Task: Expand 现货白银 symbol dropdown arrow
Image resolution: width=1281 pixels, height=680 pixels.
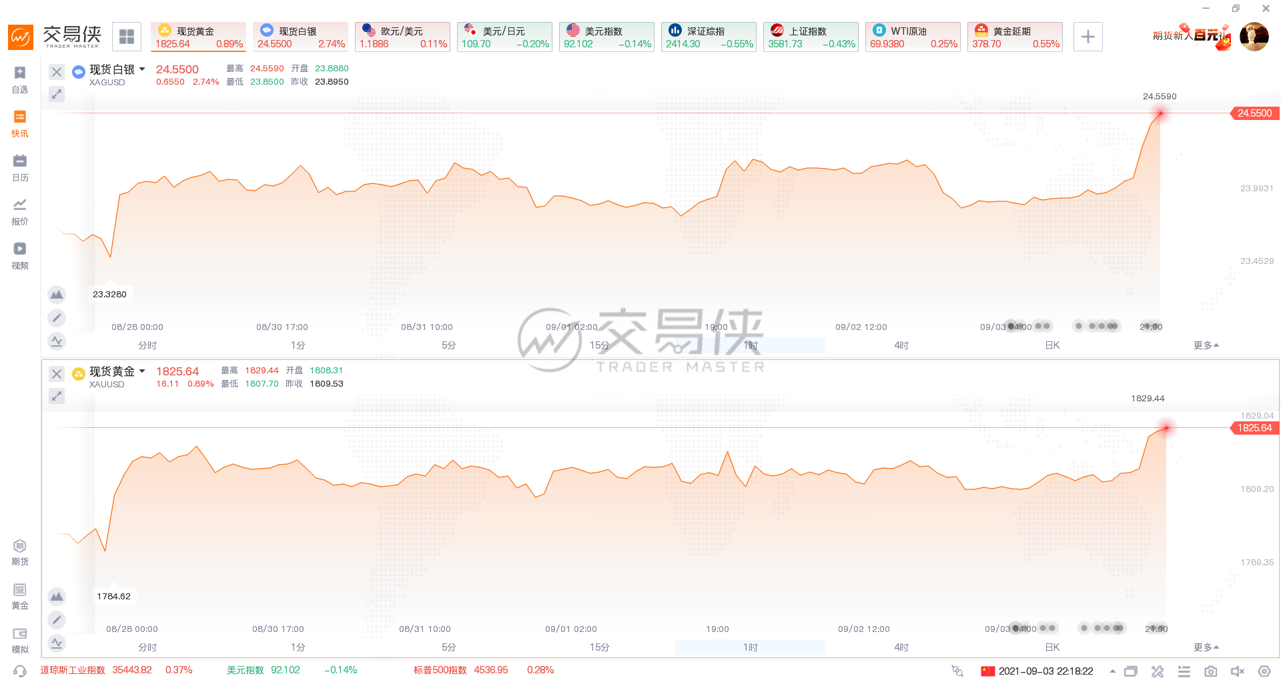Action: pos(142,69)
